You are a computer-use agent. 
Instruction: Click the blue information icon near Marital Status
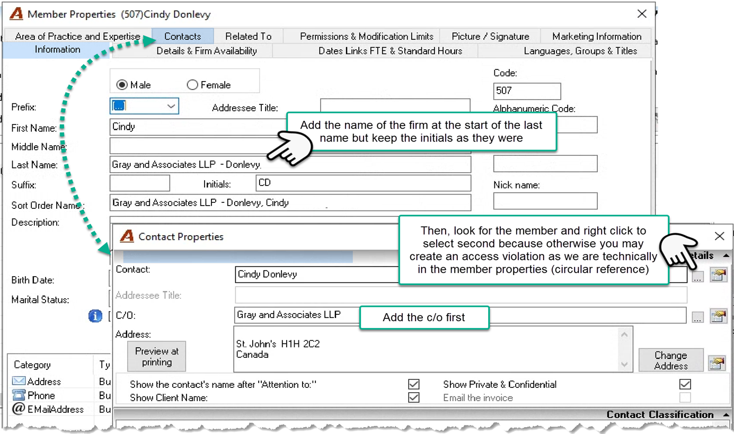[x=95, y=316]
